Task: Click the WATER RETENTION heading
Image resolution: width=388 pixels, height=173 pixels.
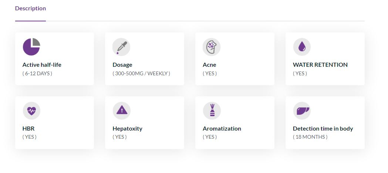Action: coord(320,65)
